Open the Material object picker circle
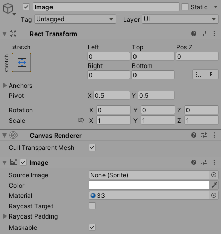Viewport: 221px width, 234px height. (214, 195)
